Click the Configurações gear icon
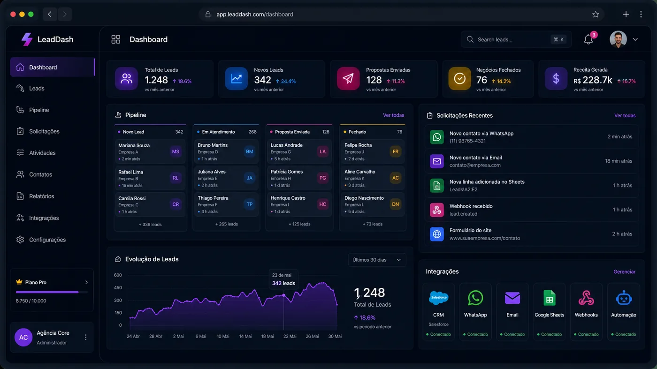 (x=20, y=240)
